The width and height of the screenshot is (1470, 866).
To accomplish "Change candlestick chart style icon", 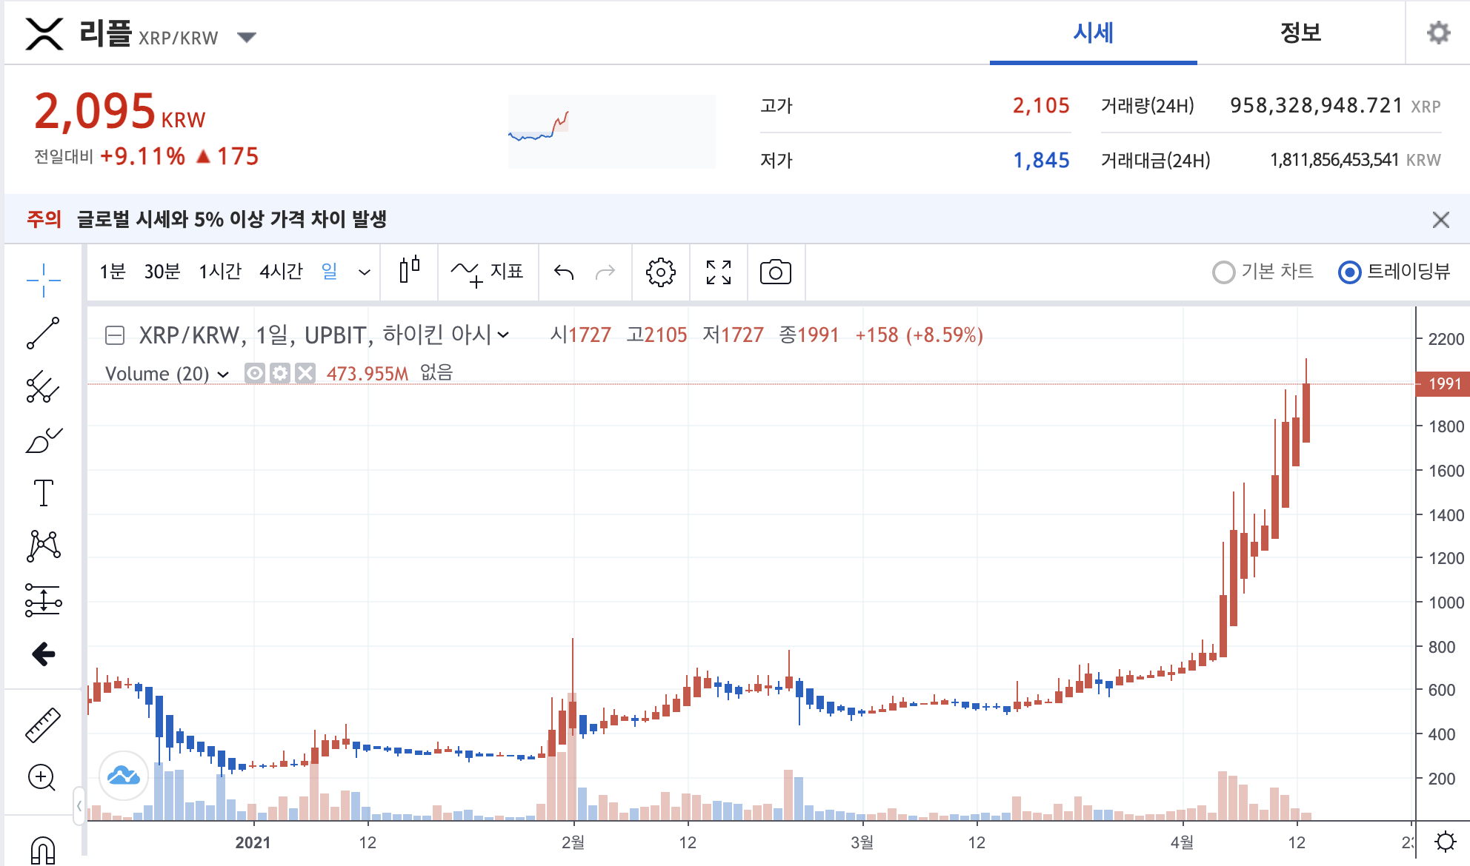I will 409,272.
